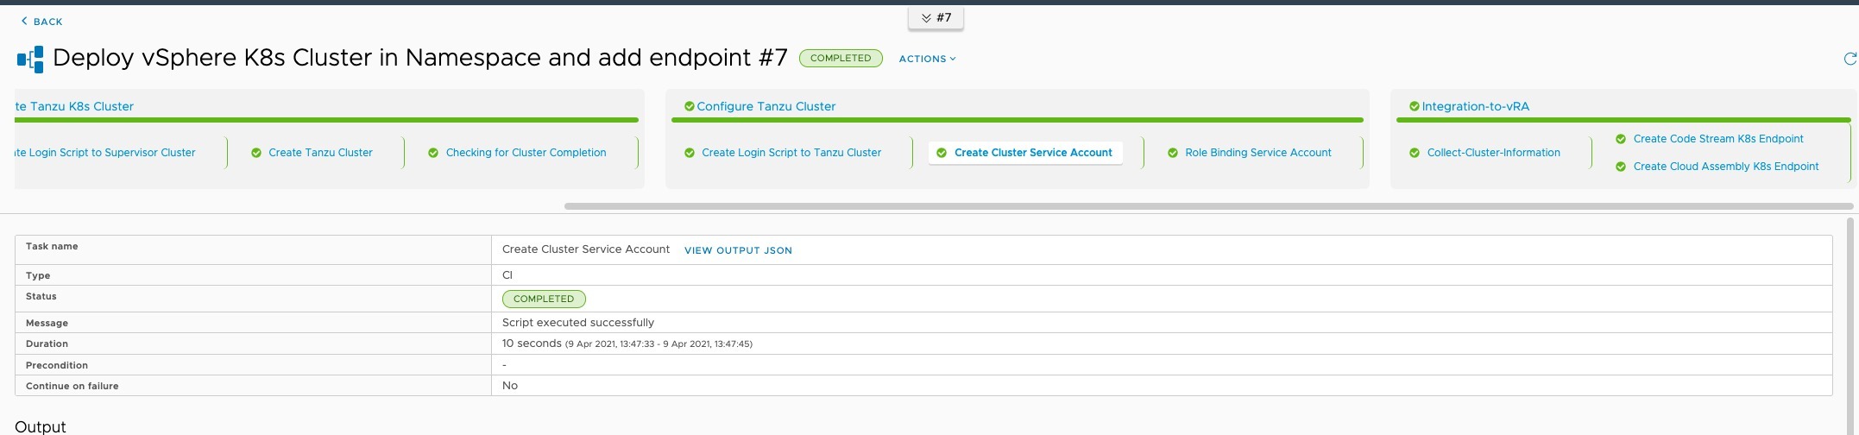
Task: Open Create Login Script to Tanzu Cluster task
Action: [x=791, y=153]
